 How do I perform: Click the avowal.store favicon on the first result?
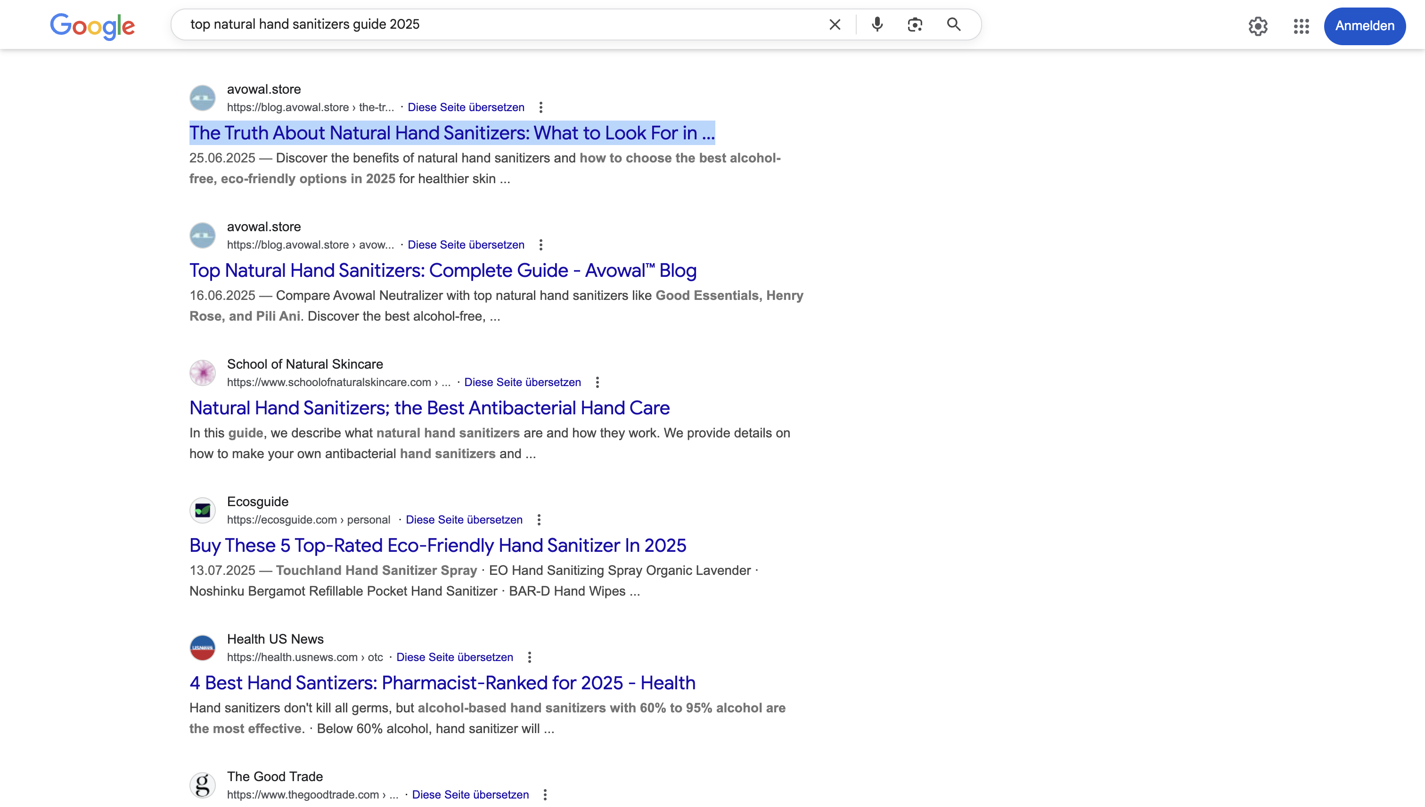point(203,97)
